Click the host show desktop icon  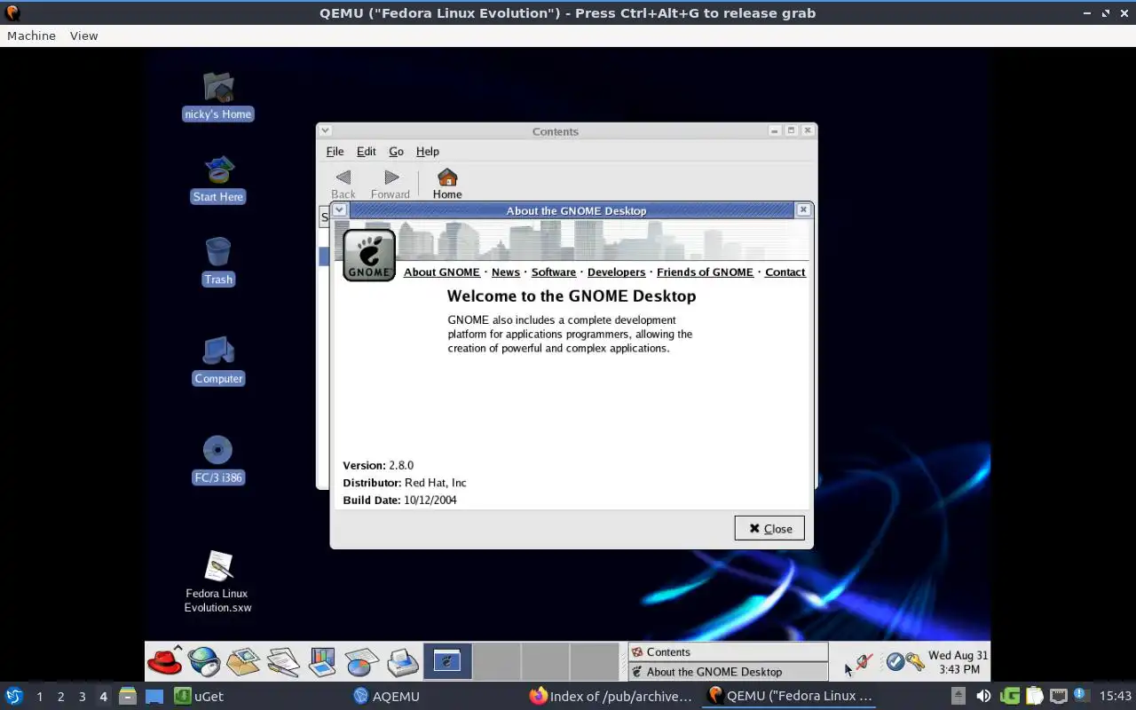[154, 697]
